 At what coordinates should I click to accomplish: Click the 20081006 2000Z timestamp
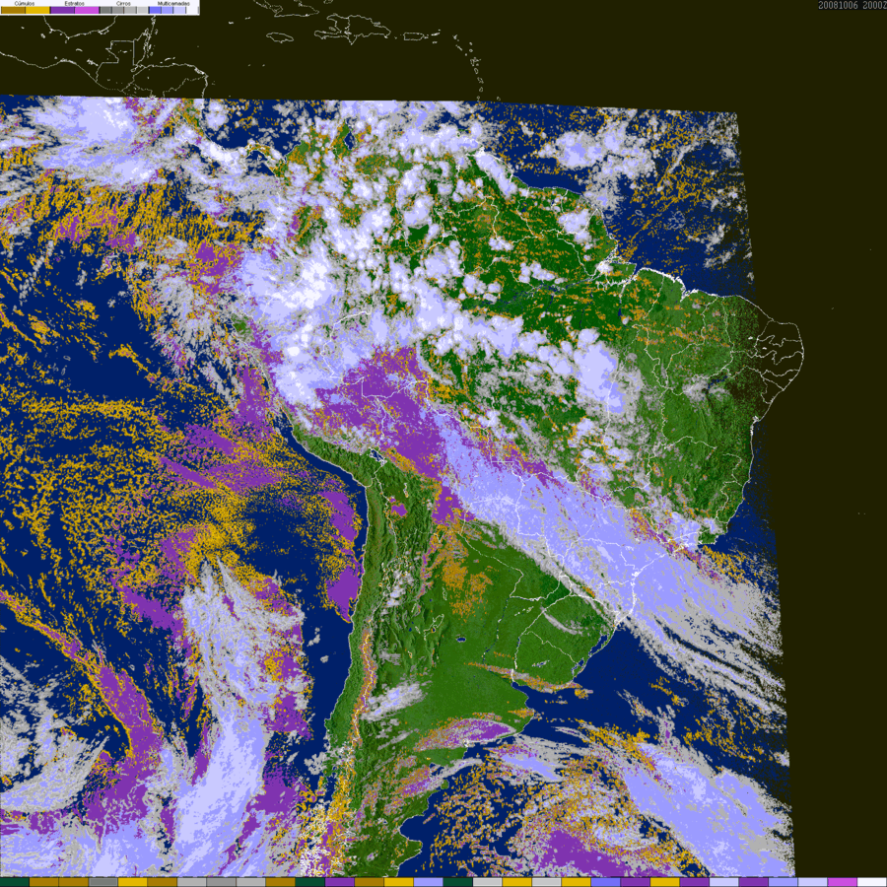[852, 5]
